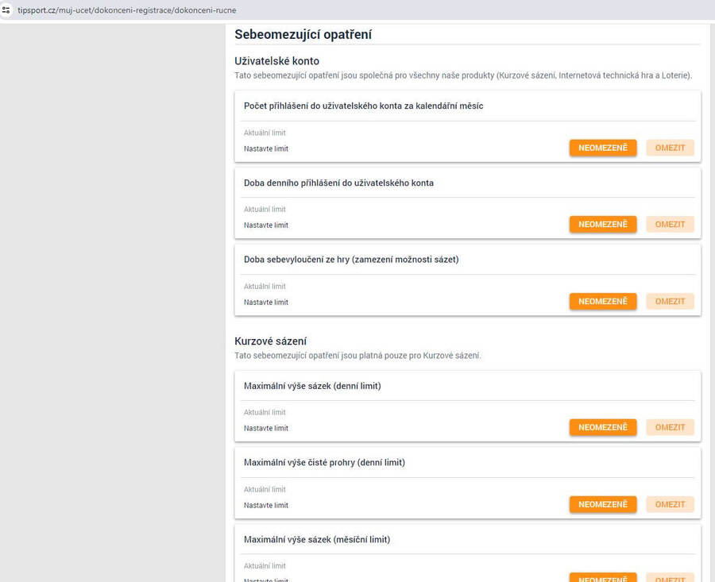Choose OMEZIT for daily max bets limit

(670, 427)
